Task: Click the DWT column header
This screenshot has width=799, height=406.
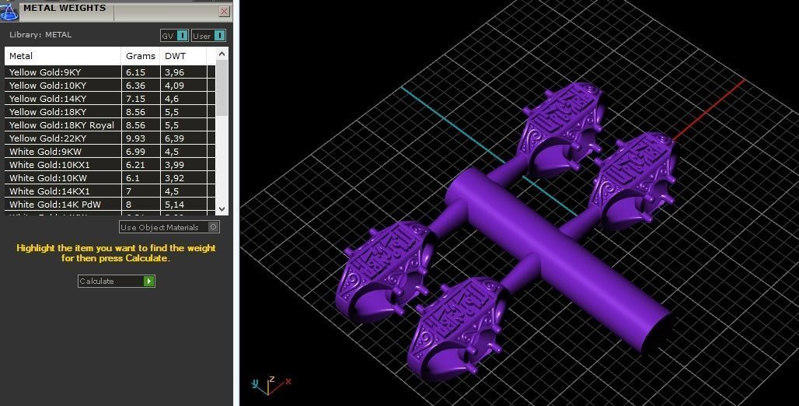Action: coord(183,56)
